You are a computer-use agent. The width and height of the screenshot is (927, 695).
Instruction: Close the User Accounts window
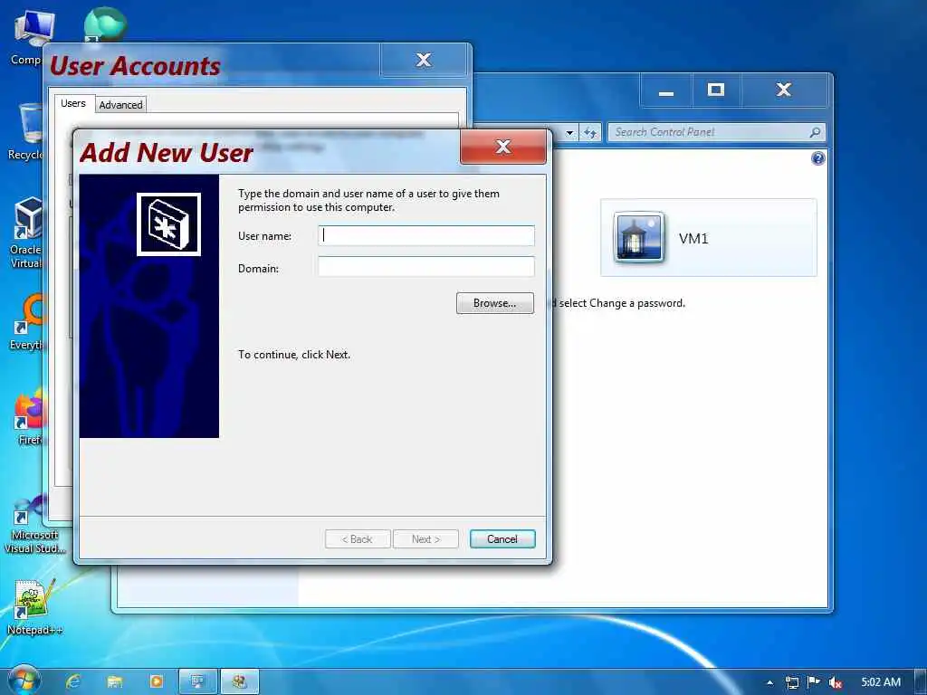point(424,60)
